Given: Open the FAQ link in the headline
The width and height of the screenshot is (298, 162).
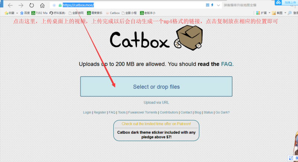Looking at the screenshot, I should click(226, 64).
